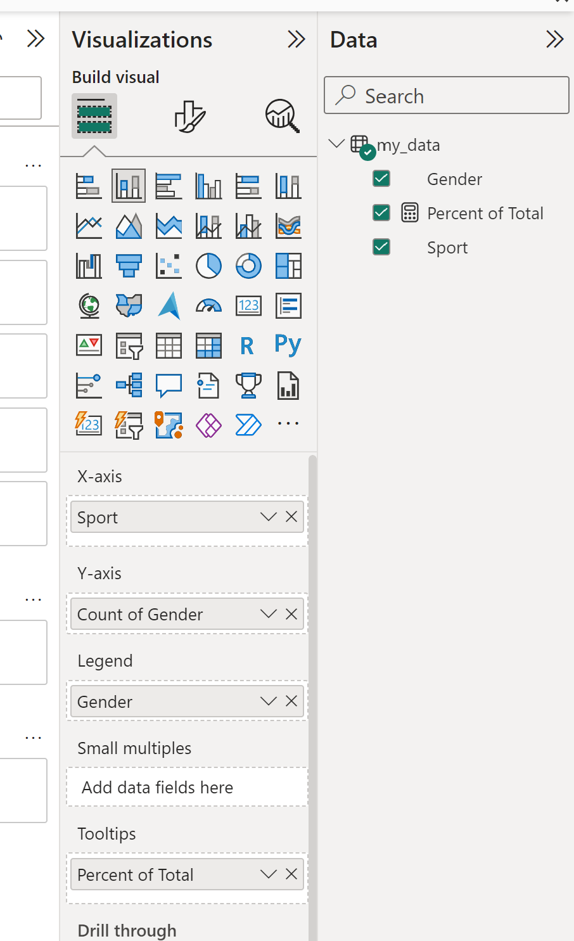
Task: Uncheck the Gender field checkbox
Action: 381,179
